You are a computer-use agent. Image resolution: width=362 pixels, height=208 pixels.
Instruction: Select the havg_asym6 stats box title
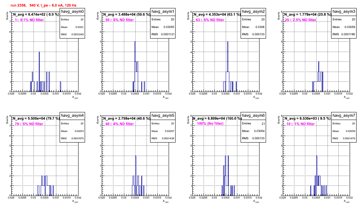tap(253, 115)
